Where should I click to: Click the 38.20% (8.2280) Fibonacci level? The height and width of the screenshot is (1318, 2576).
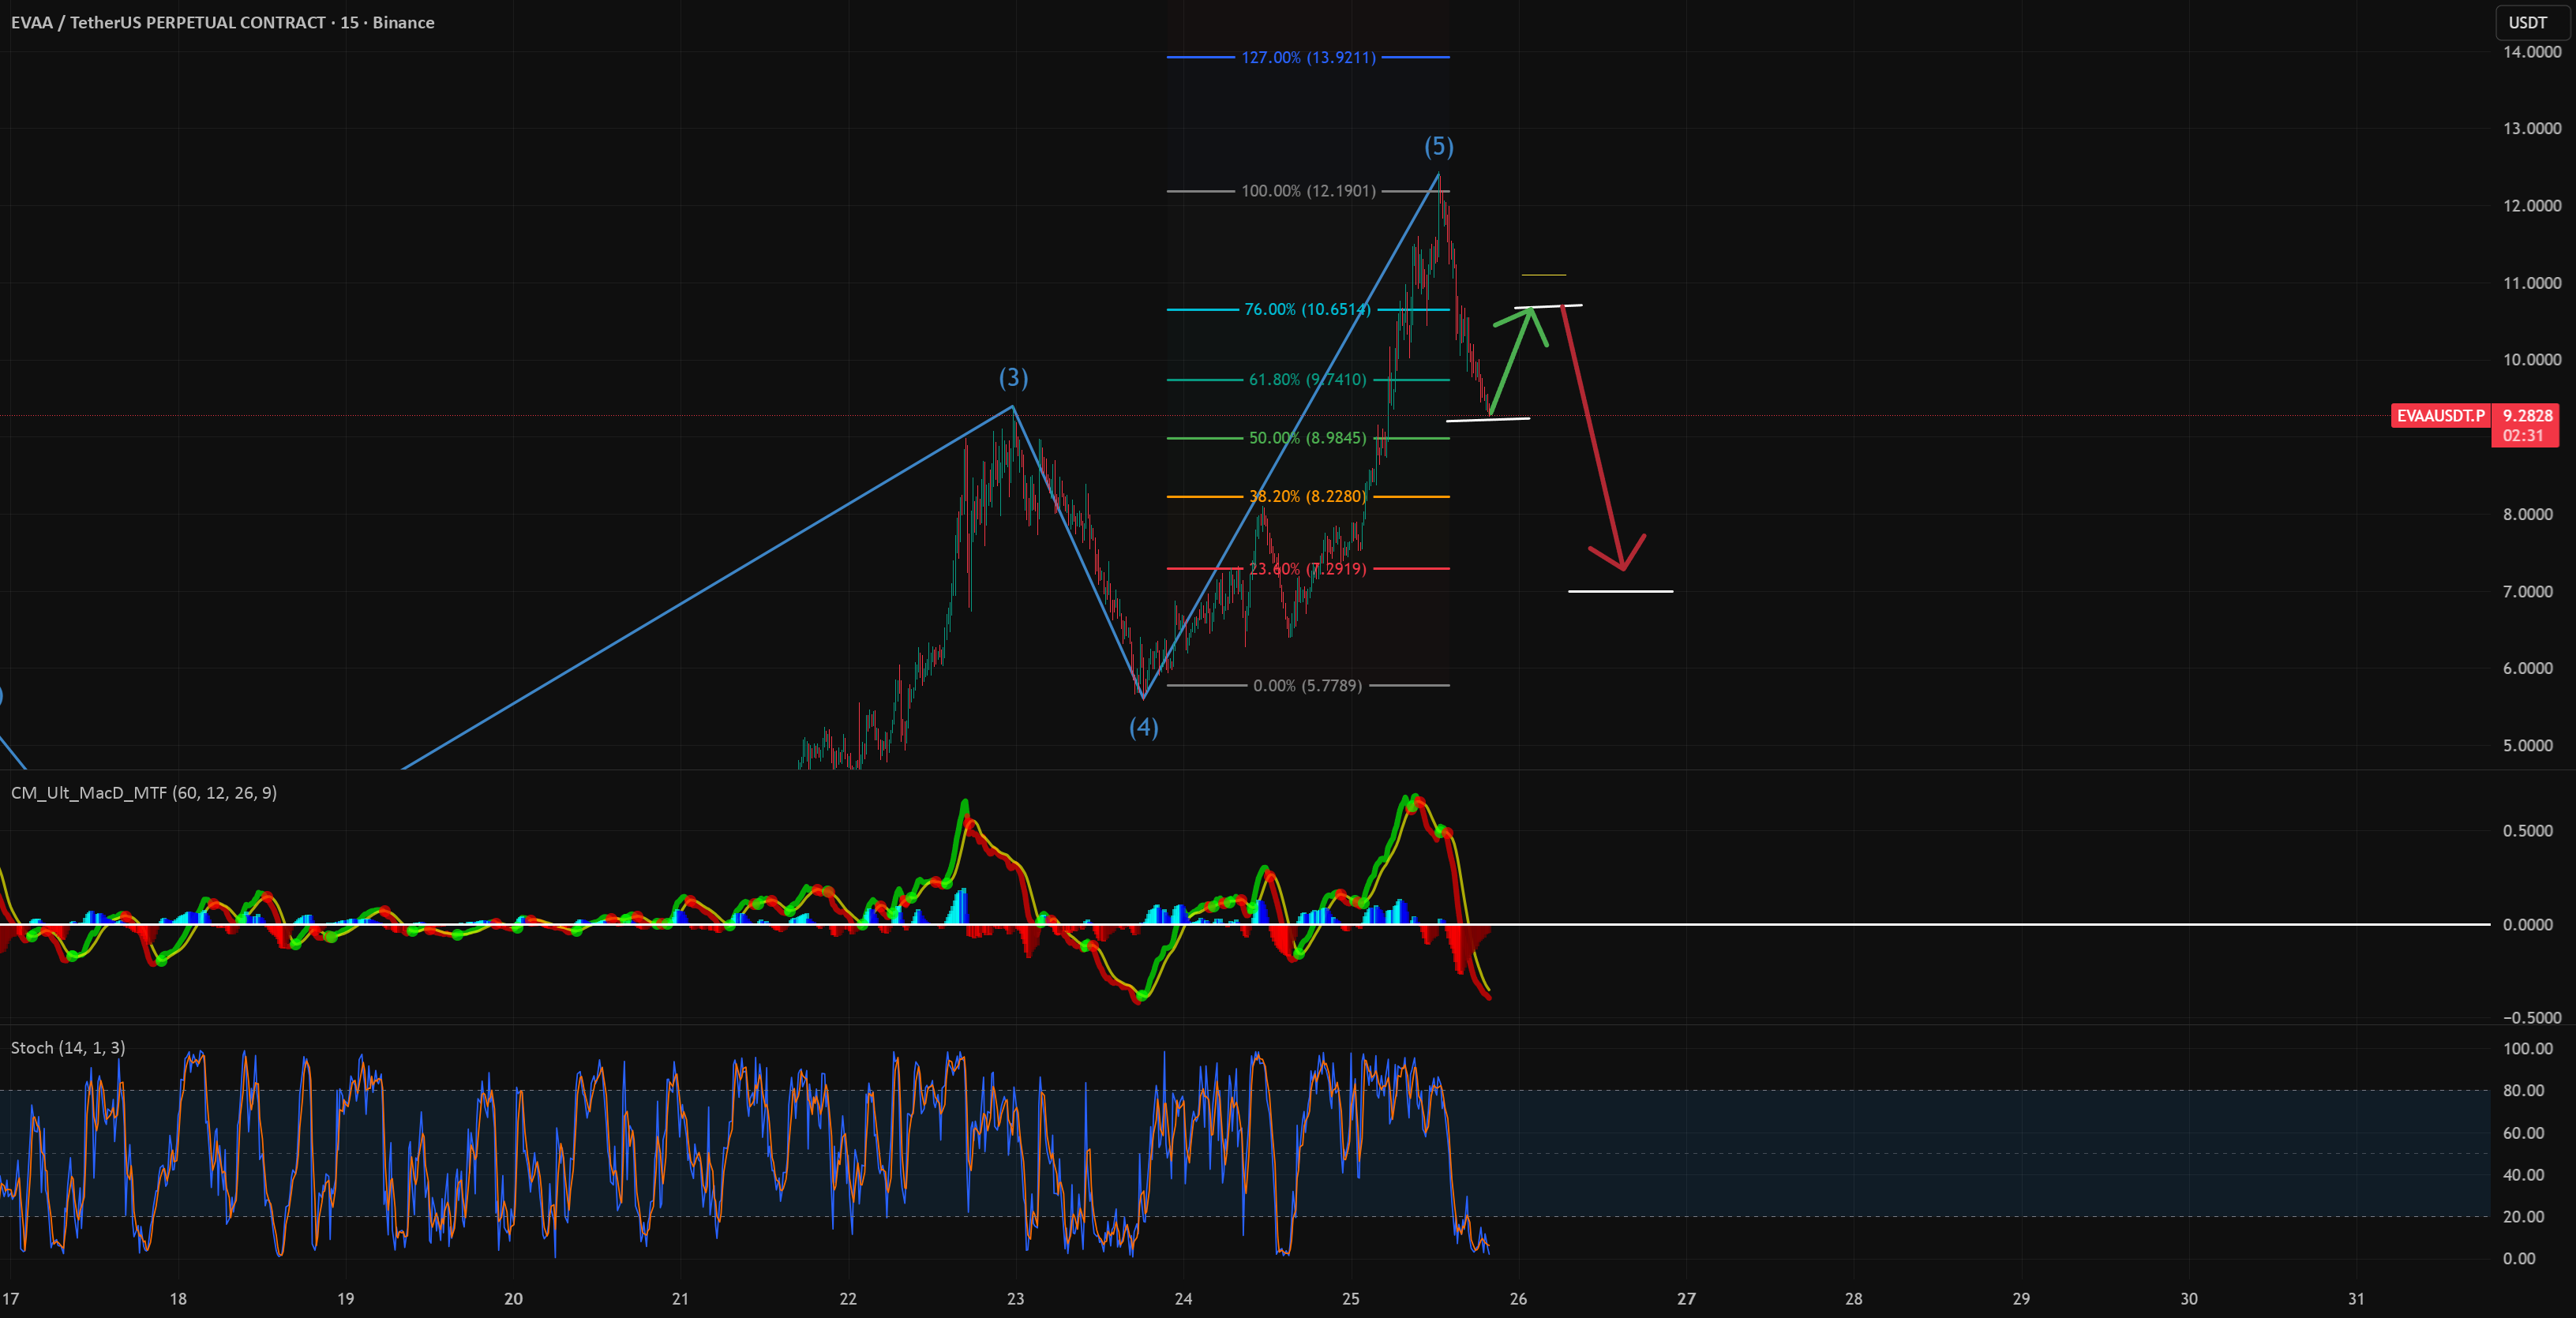click(1308, 497)
